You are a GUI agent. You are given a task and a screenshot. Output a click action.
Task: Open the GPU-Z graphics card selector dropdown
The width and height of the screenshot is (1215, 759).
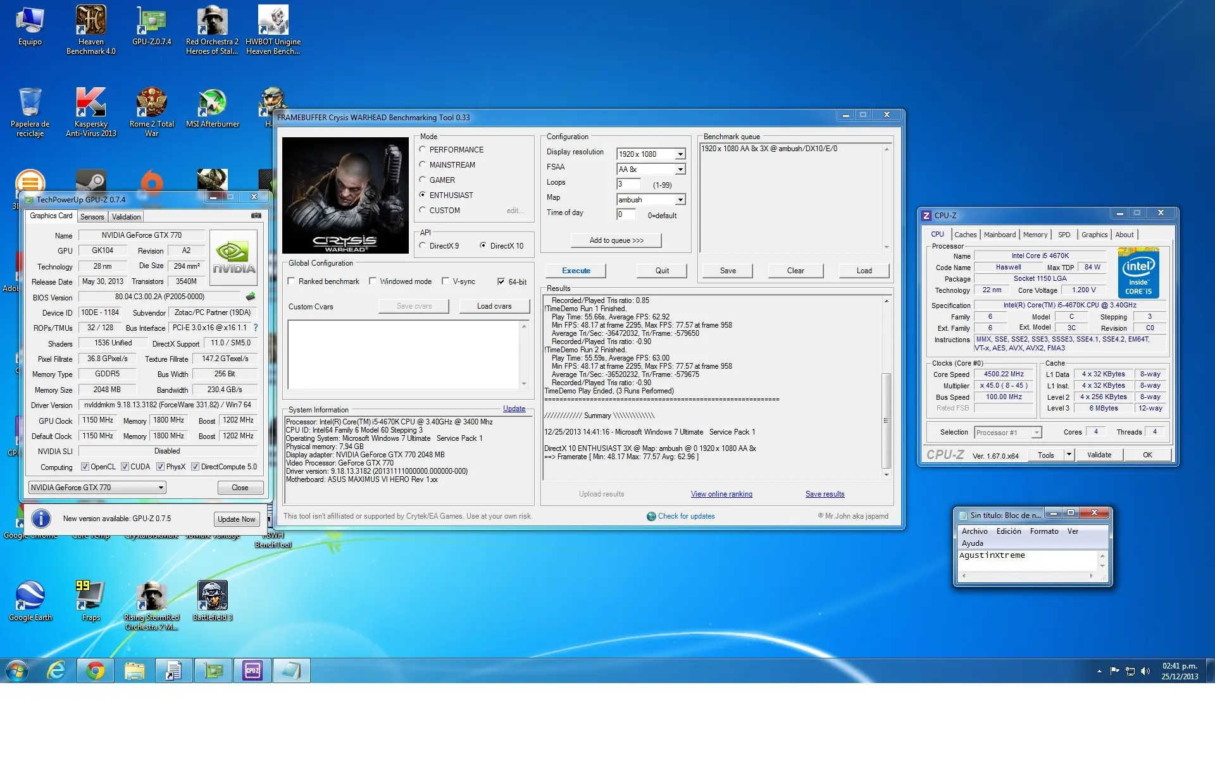pyautogui.click(x=97, y=487)
